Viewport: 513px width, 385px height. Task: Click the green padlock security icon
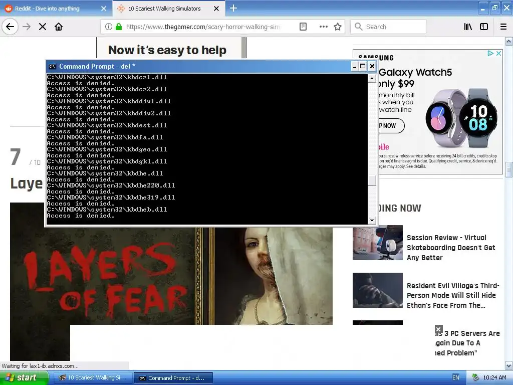click(119, 27)
